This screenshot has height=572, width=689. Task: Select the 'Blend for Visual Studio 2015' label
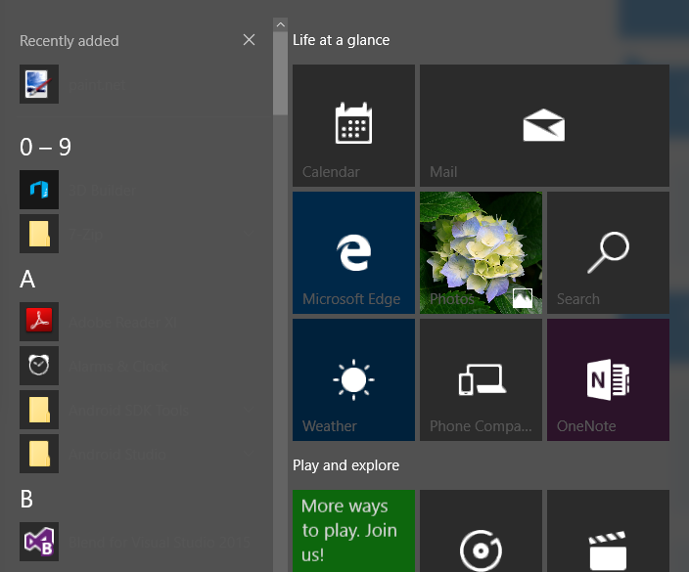[160, 543]
